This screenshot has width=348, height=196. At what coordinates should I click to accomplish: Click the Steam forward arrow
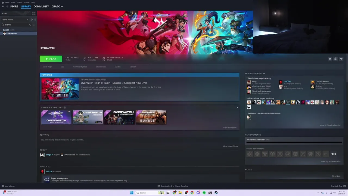[x=7, y=7]
